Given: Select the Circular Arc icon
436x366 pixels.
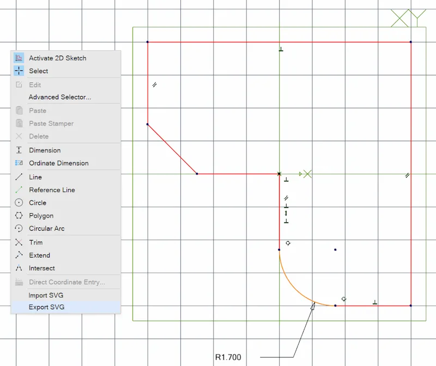Looking at the screenshot, I should [x=19, y=228].
